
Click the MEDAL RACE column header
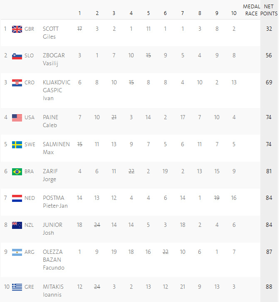252,10
